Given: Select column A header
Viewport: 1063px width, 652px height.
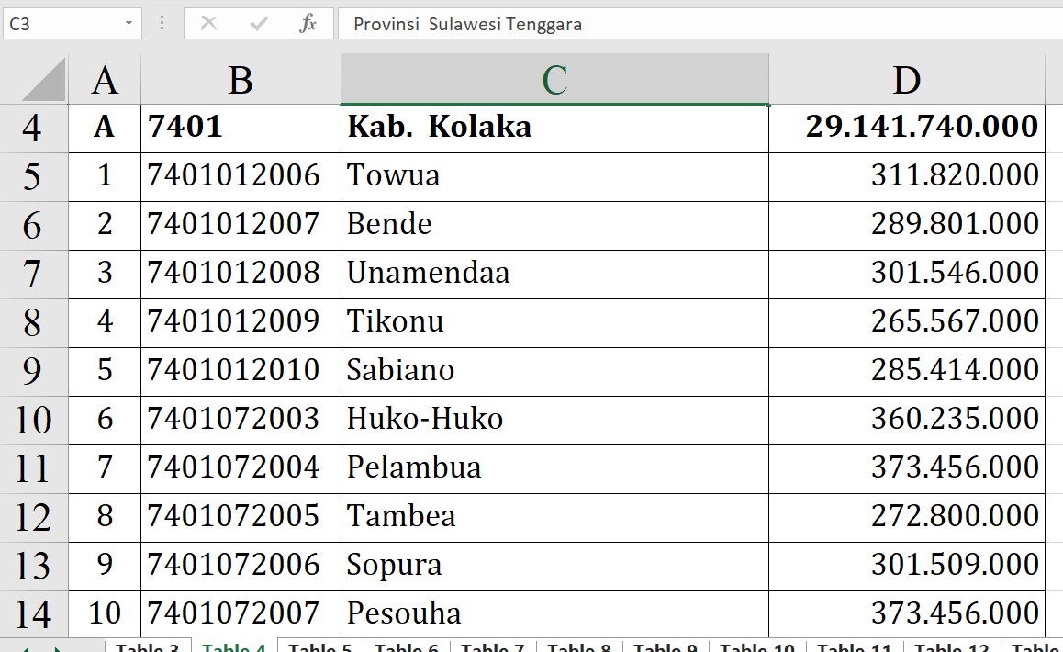Looking at the screenshot, I should [x=105, y=81].
